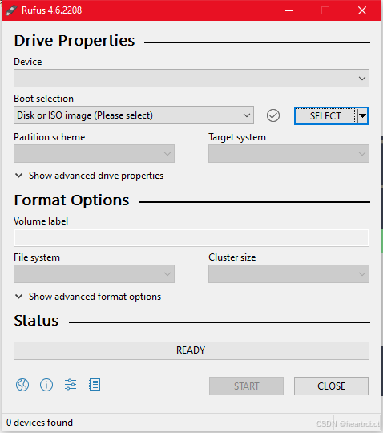Open the About info icon

[46, 385]
